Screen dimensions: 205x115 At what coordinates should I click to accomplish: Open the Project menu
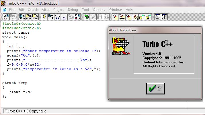(x=58, y=10)
